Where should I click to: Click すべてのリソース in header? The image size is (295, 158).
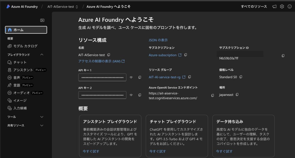[x=254, y=7]
